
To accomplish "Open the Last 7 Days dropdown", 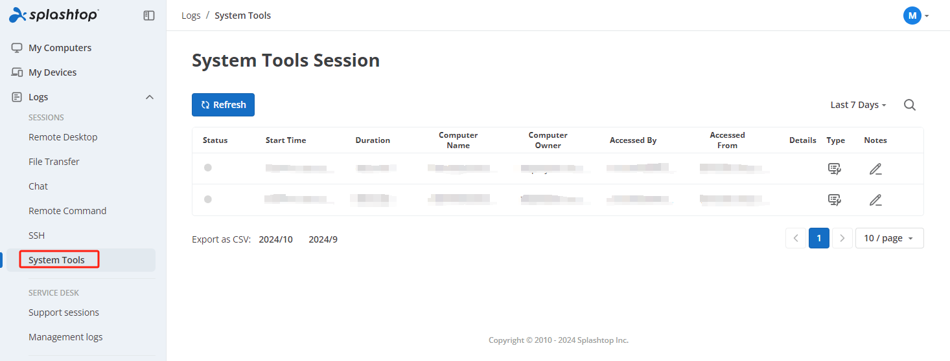I will coord(858,105).
